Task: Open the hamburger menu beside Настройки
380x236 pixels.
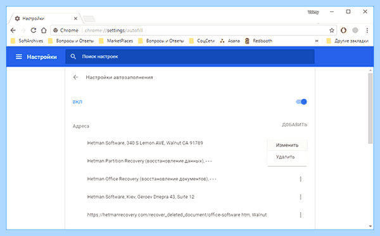Action: 18,57
